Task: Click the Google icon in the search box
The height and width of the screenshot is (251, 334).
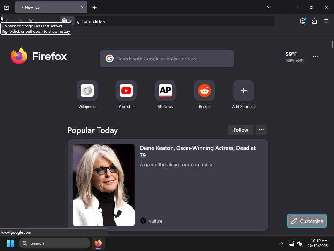Action: 110,59
